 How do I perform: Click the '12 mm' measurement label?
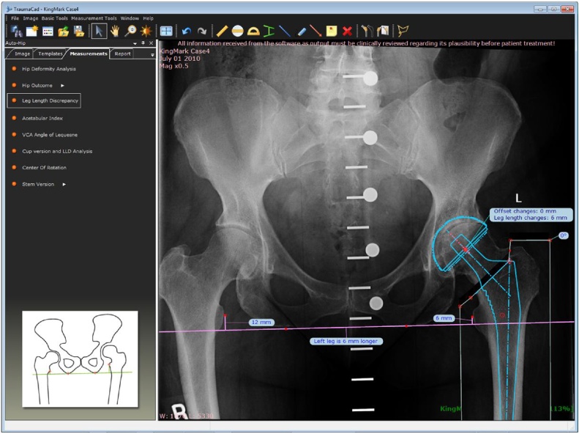[261, 323]
